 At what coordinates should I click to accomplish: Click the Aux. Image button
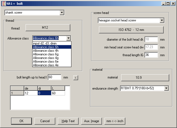(91, 121)
